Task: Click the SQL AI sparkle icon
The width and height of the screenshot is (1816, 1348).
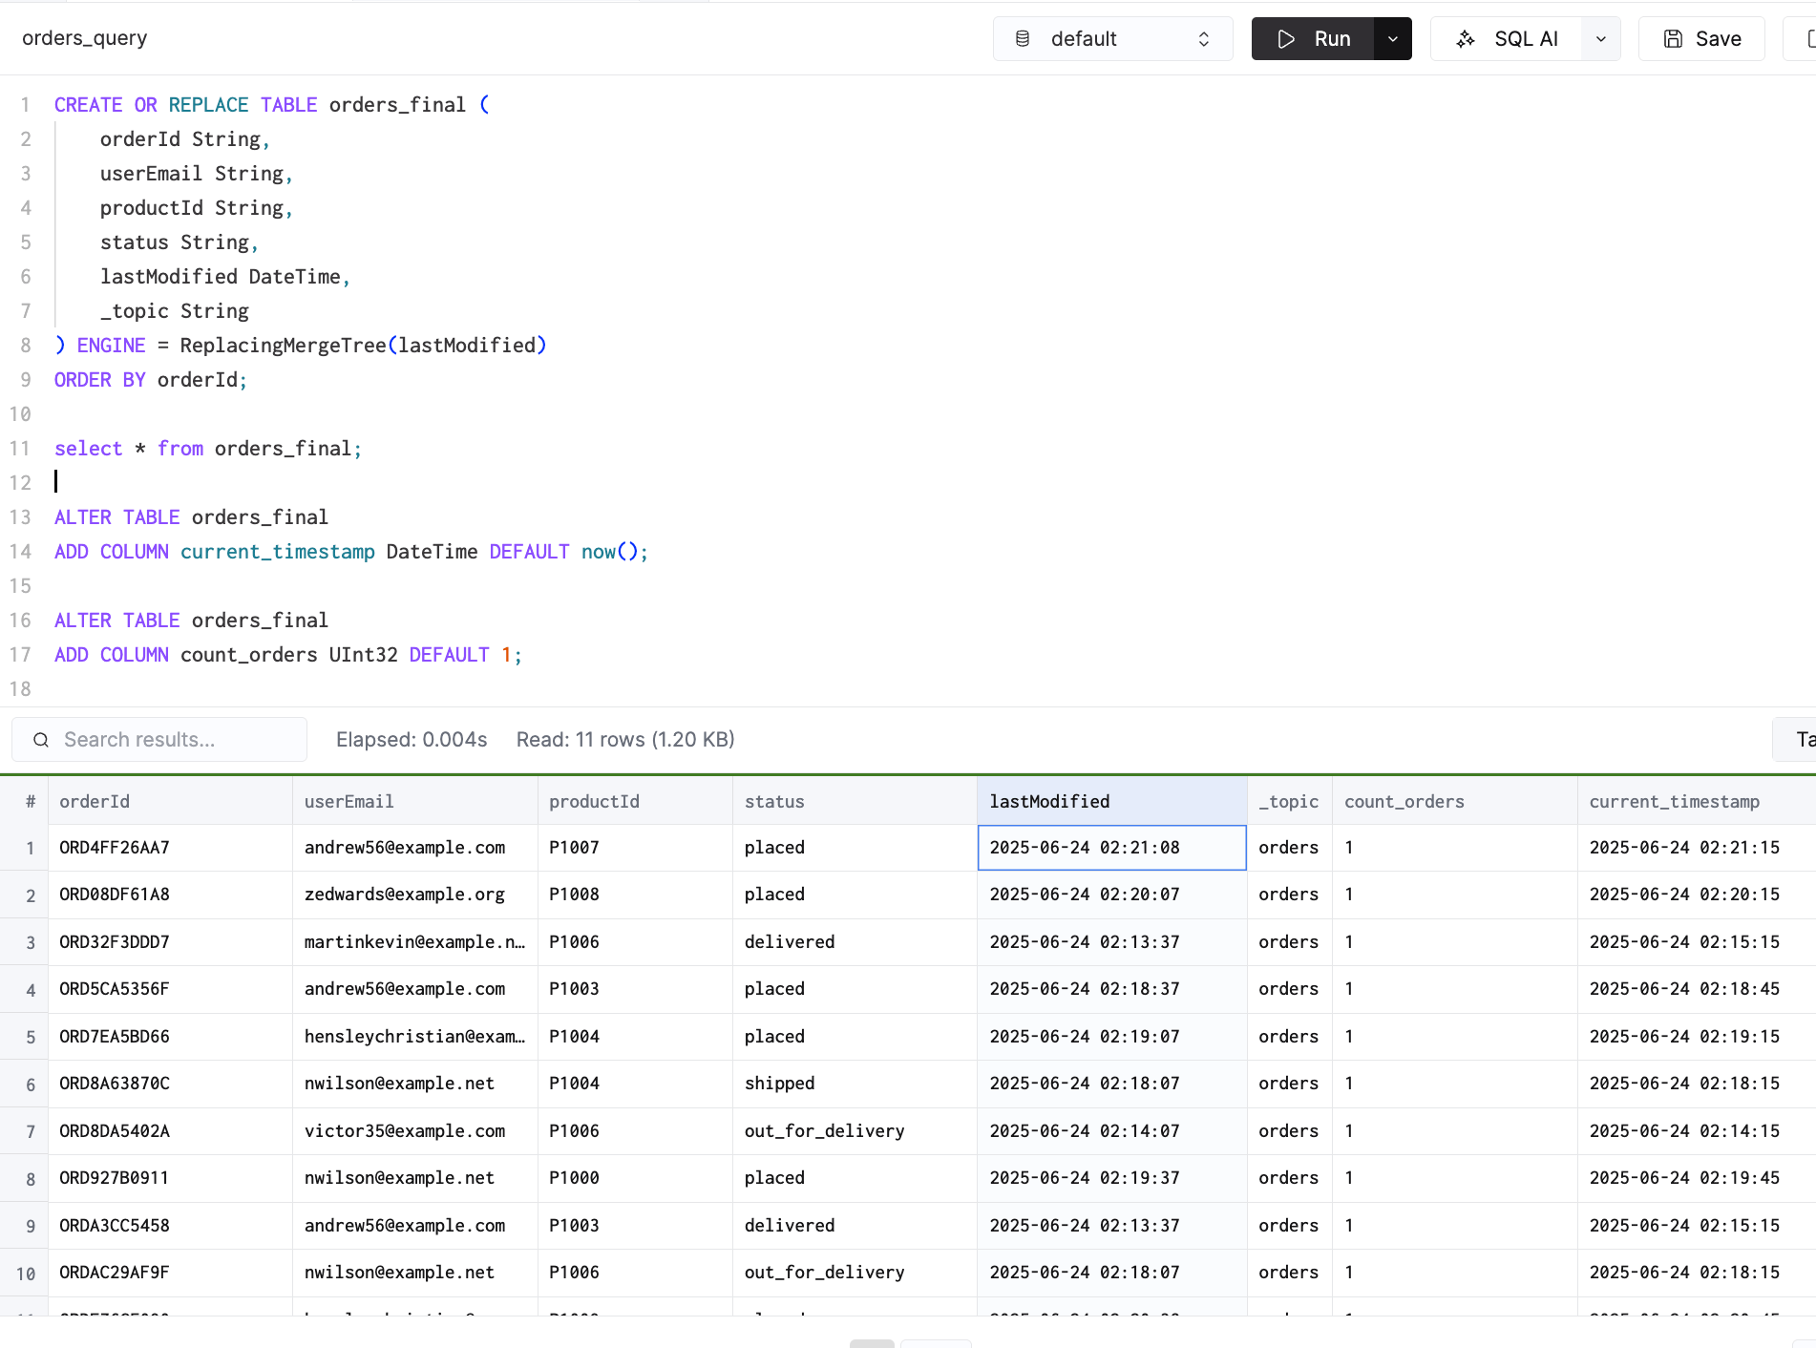Action: point(1466,39)
